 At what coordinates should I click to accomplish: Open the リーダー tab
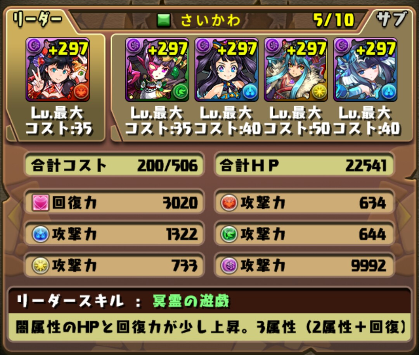click(x=37, y=20)
